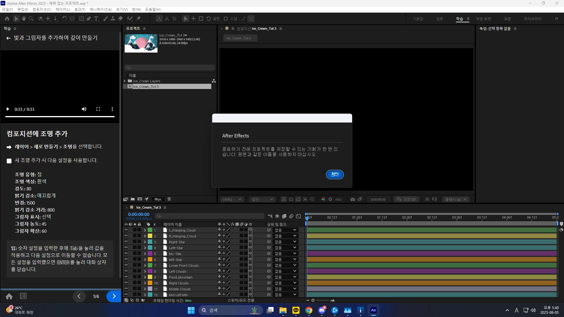Select the Selection (arrow) tool
This screenshot has height=317, width=564.
pyautogui.click(x=16, y=19)
